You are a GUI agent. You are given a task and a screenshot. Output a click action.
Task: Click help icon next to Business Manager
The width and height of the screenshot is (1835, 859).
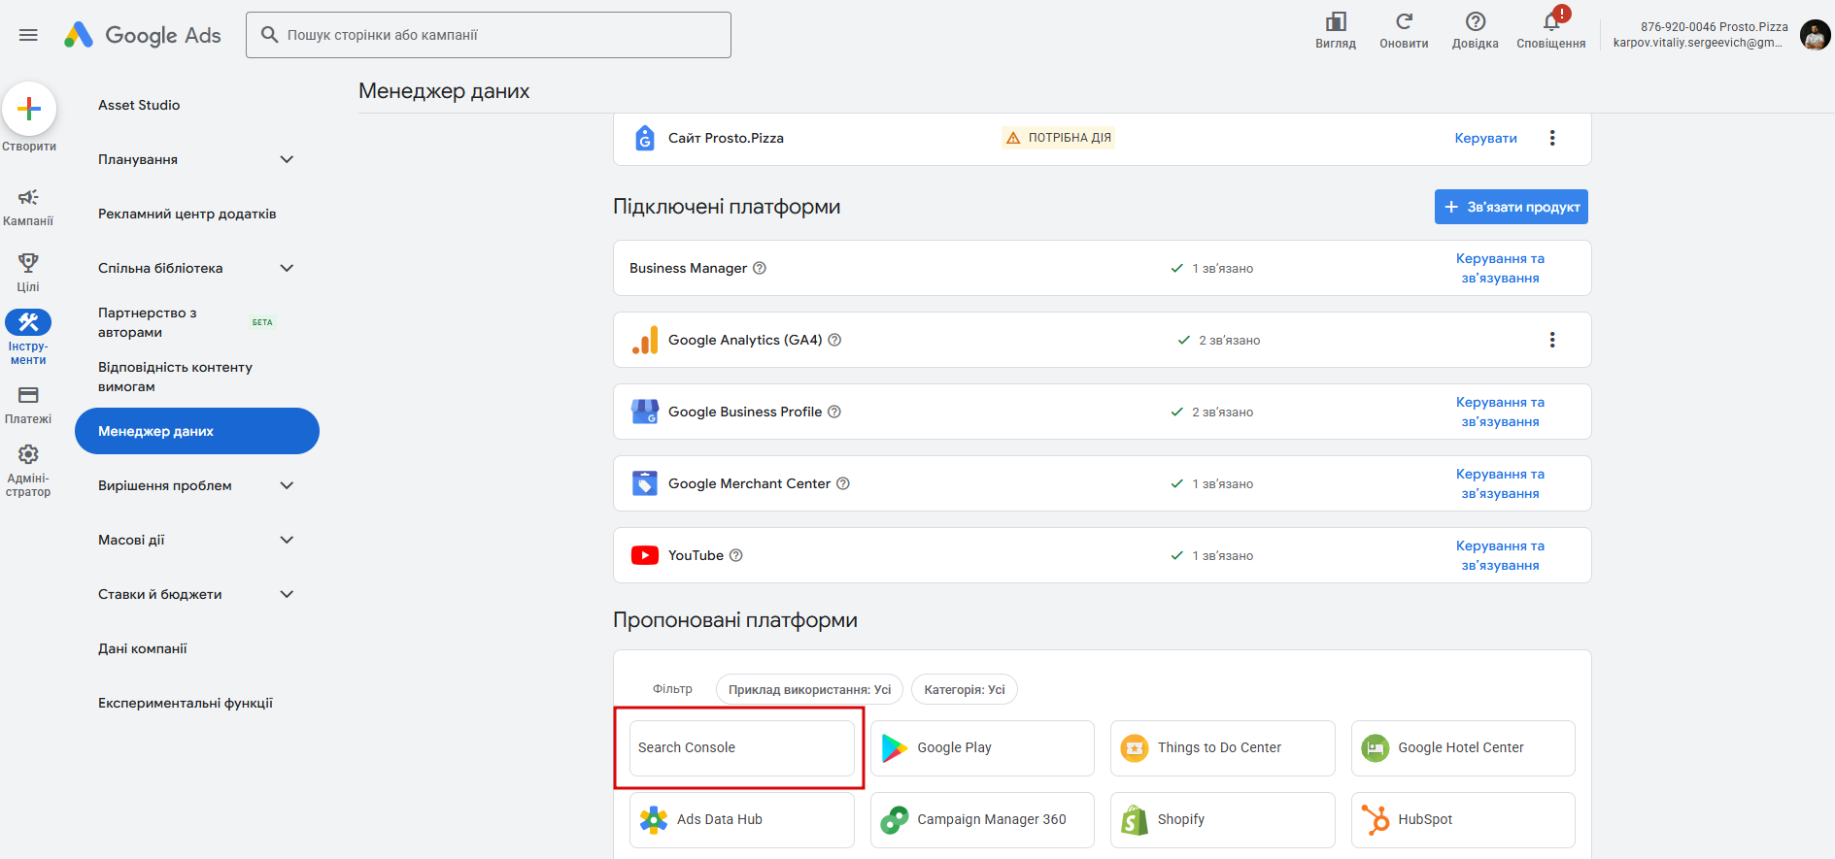[x=760, y=268]
